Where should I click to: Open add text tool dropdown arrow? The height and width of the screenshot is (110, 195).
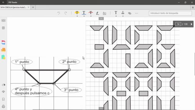point(116,16)
